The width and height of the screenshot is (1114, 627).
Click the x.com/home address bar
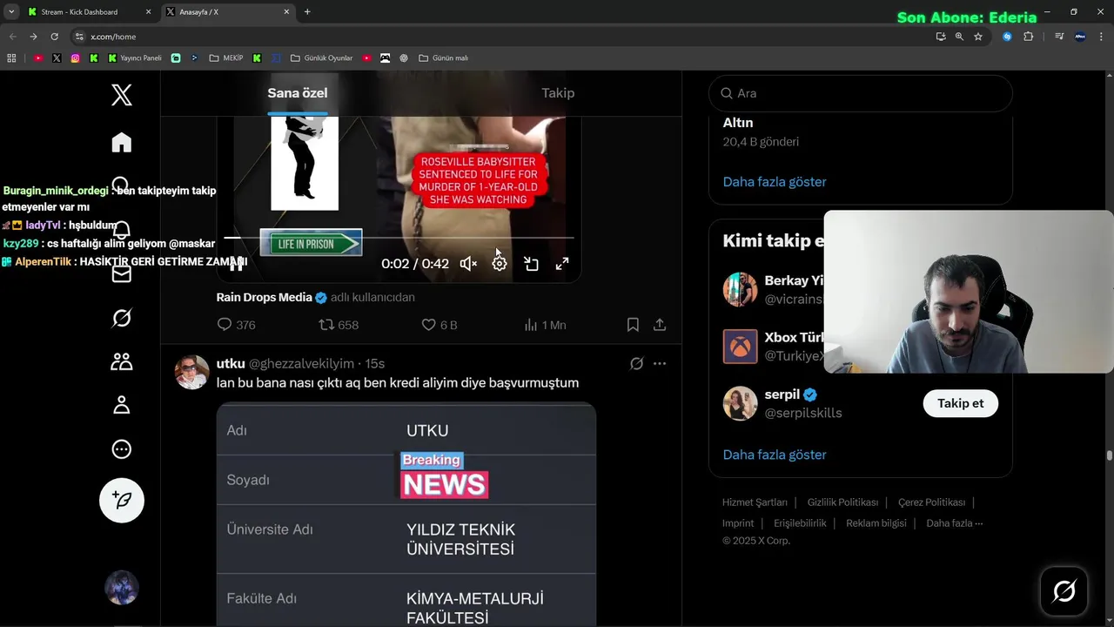[505, 37]
